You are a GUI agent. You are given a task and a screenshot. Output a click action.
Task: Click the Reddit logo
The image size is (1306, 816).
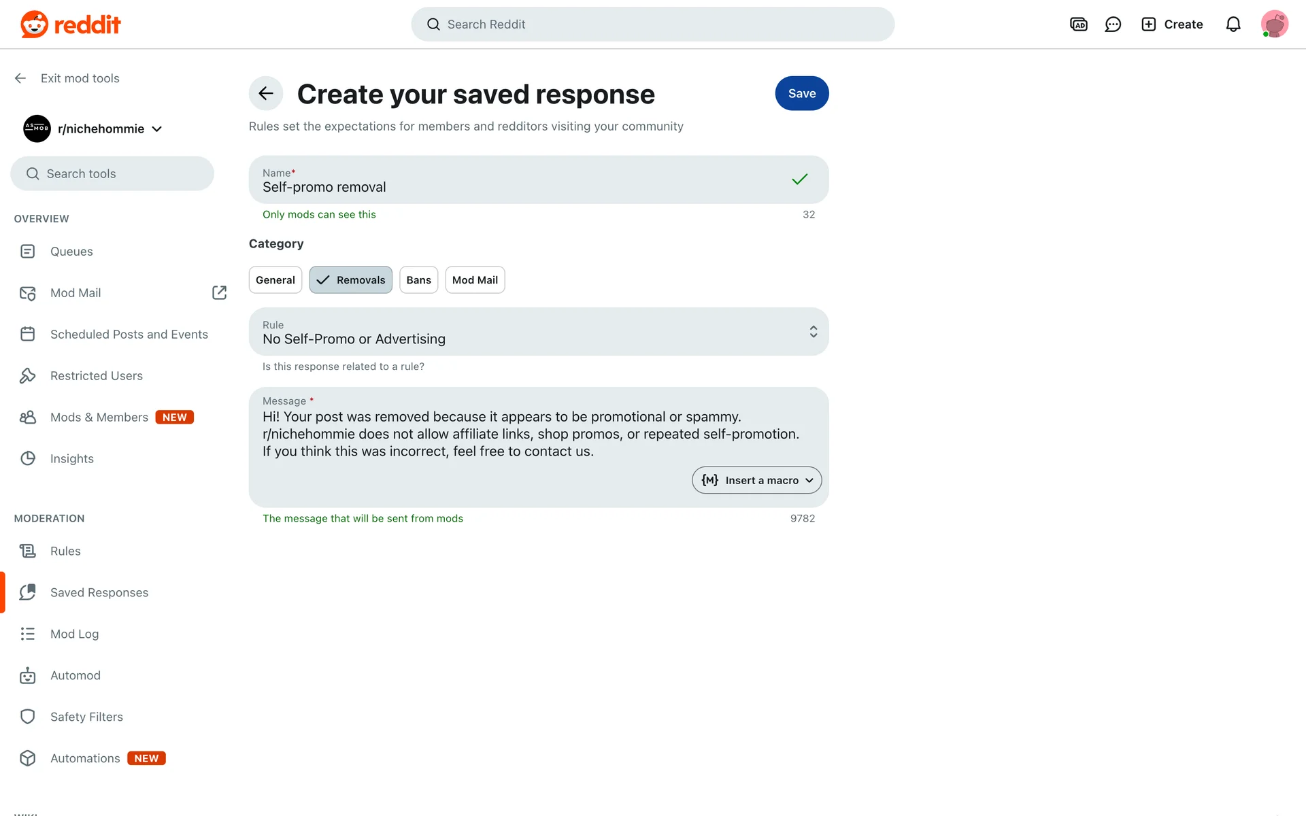[x=71, y=24]
